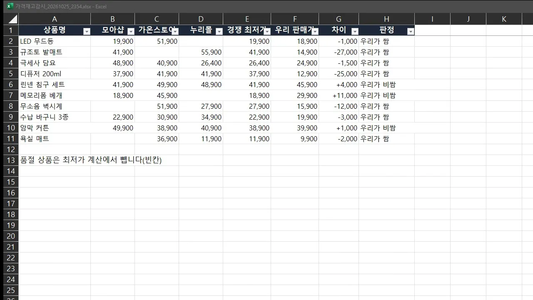Open the 판정 filter dropdown
The height and width of the screenshot is (300, 533).
[x=411, y=31]
